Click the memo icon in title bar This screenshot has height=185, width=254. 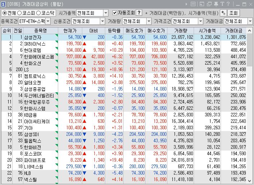tap(193, 4)
